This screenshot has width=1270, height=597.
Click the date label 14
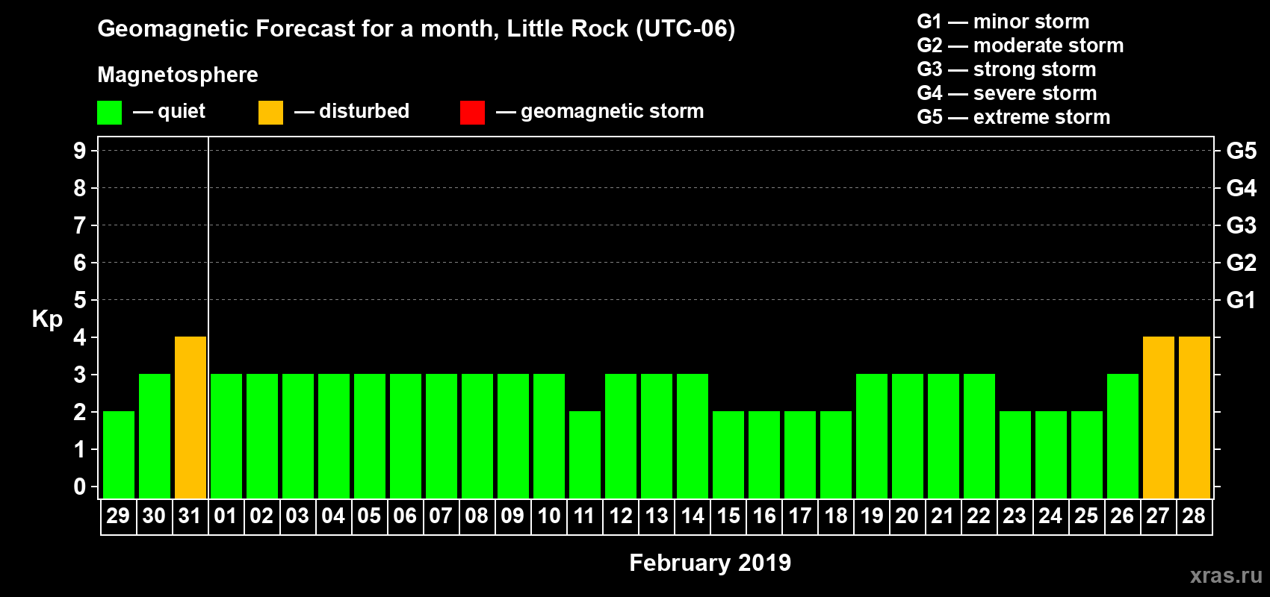[x=693, y=516]
